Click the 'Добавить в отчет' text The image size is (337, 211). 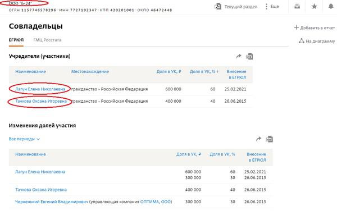[317, 27]
